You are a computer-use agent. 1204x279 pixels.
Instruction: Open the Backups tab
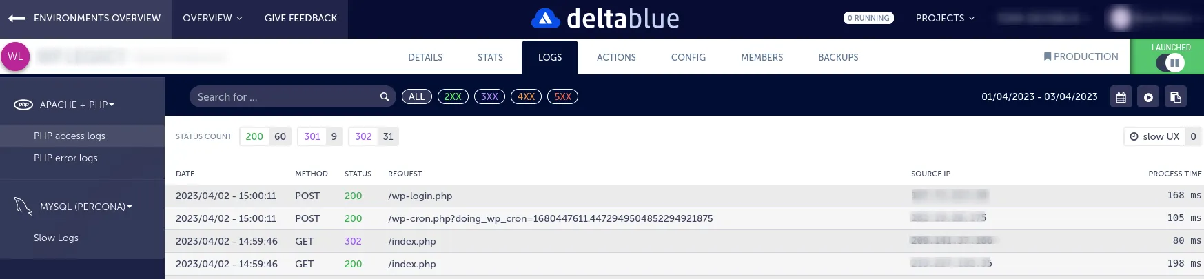tap(838, 57)
